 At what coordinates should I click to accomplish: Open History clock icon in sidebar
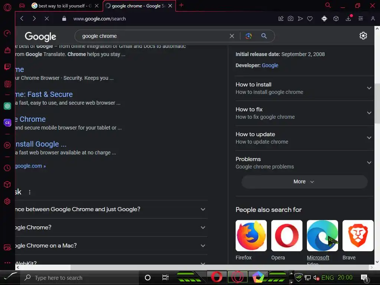(x=7, y=168)
